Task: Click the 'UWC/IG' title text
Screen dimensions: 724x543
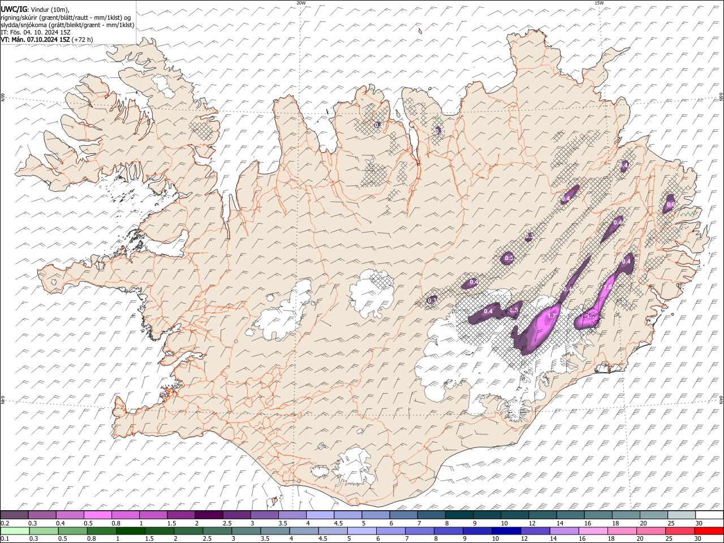Action: pyautogui.click(x=14, y=10)
